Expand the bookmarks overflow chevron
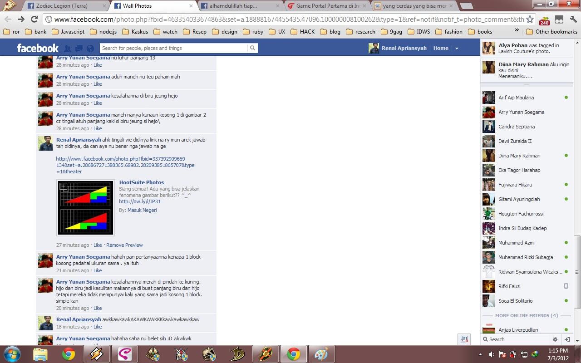Image resolution: width=581 pixels, height=363 pixels. [x=517, y=30]
